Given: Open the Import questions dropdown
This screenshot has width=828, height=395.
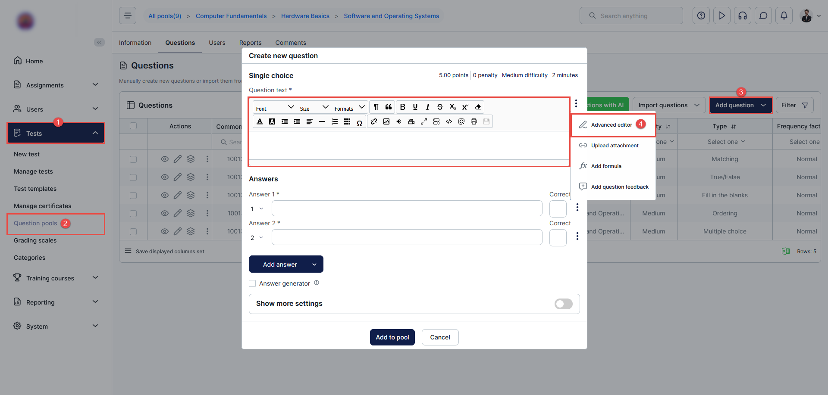Looking at the screenshot, I should click(x=668, y=105).
